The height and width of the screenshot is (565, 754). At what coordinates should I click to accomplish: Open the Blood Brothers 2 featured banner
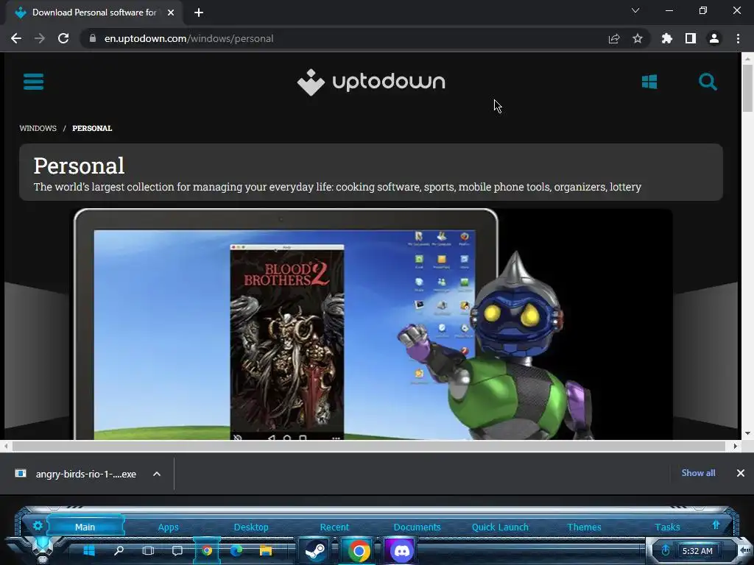pos(371,324)
